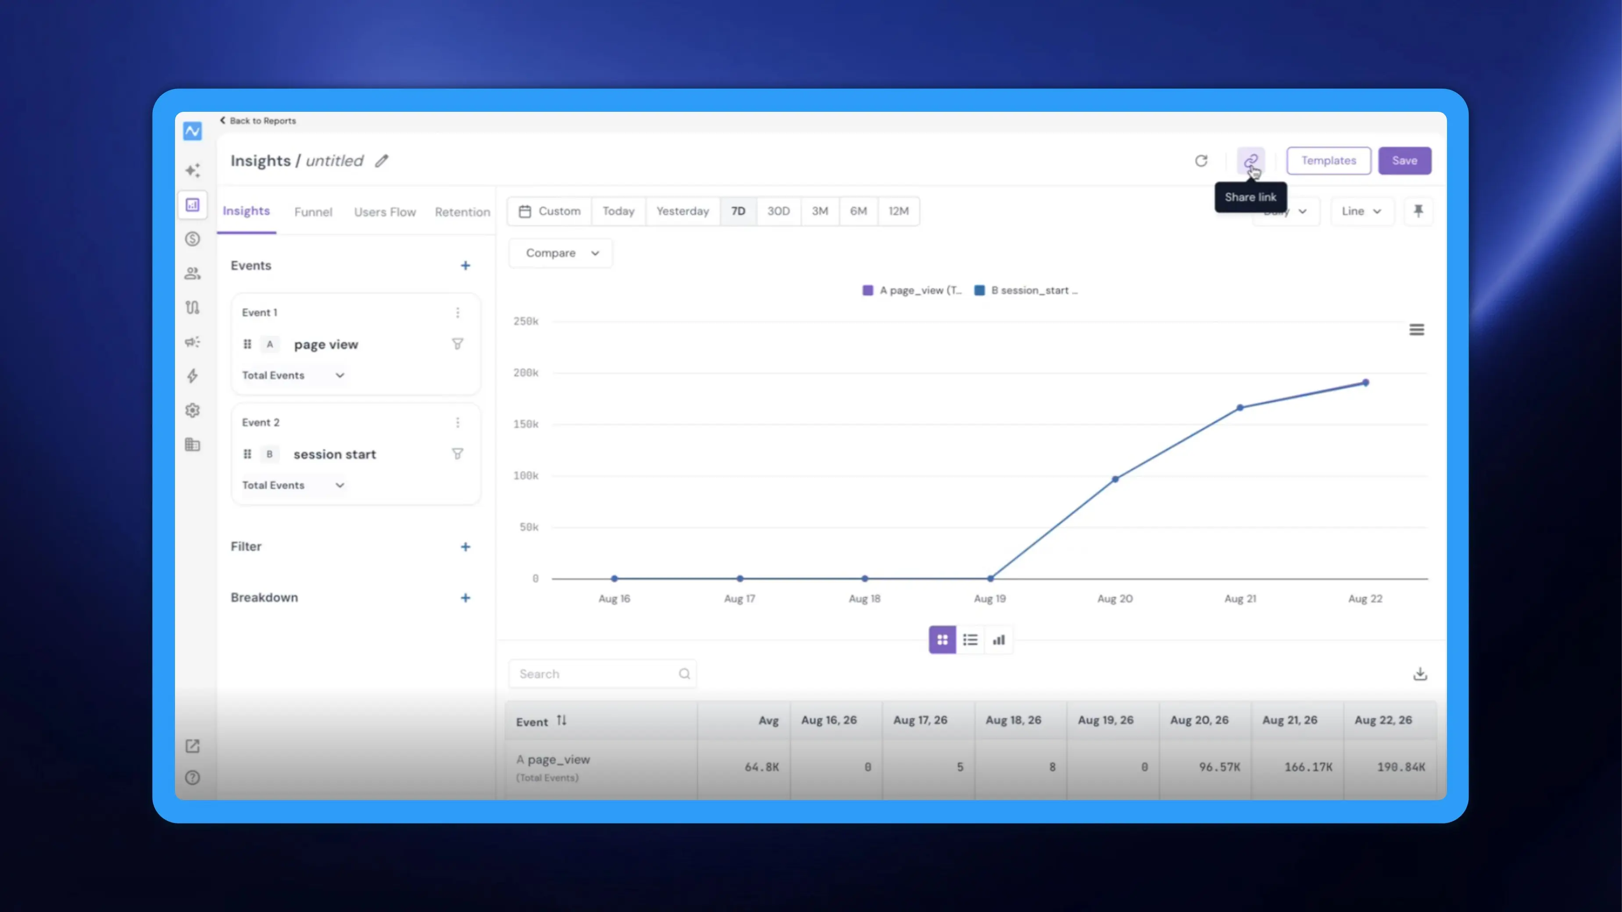The width and height of the screenshot is (1622, 912).
Task: Add a breakdown with the plus icon
Action: tap(465, 598)
